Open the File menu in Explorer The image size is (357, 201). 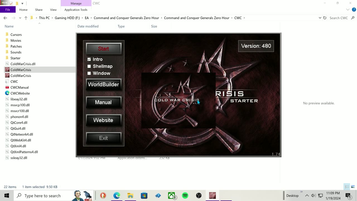click(x=8, y=10)
